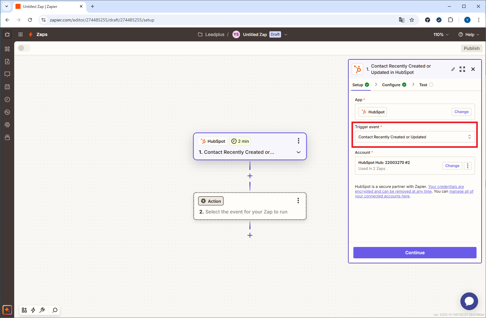The height and width of the screenshot is (318, 486).
Task: Switch to the Setup tab
Action: click(x=361, y=85)
